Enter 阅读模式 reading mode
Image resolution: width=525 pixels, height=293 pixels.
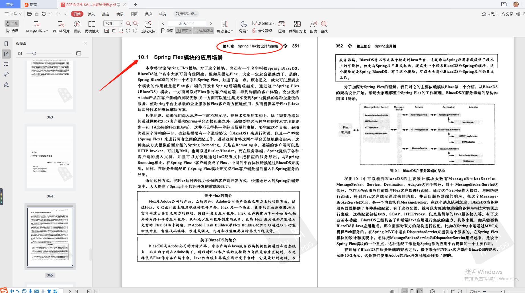point(92,27)
